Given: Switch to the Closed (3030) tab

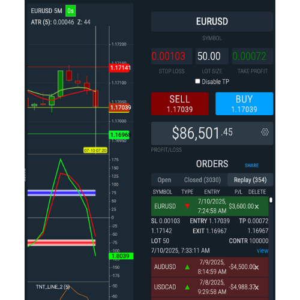Looking at the screenshot, I should click(202, 180).
